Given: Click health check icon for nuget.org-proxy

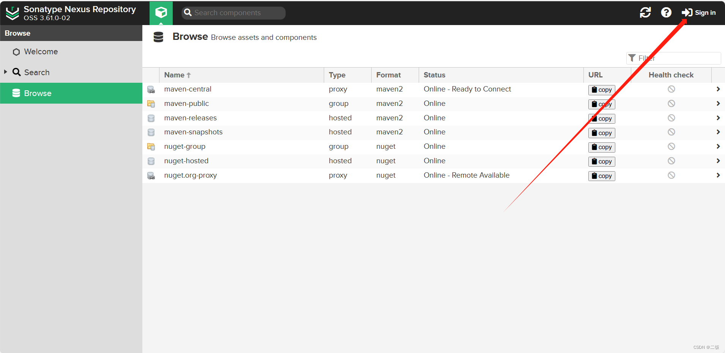Looking at the screenshot, I should coord(671,175).
